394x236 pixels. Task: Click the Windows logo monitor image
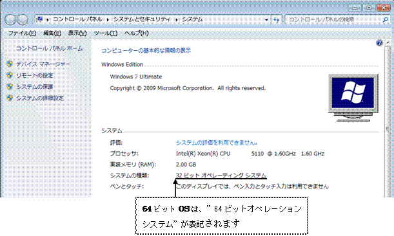coord(353,98)
